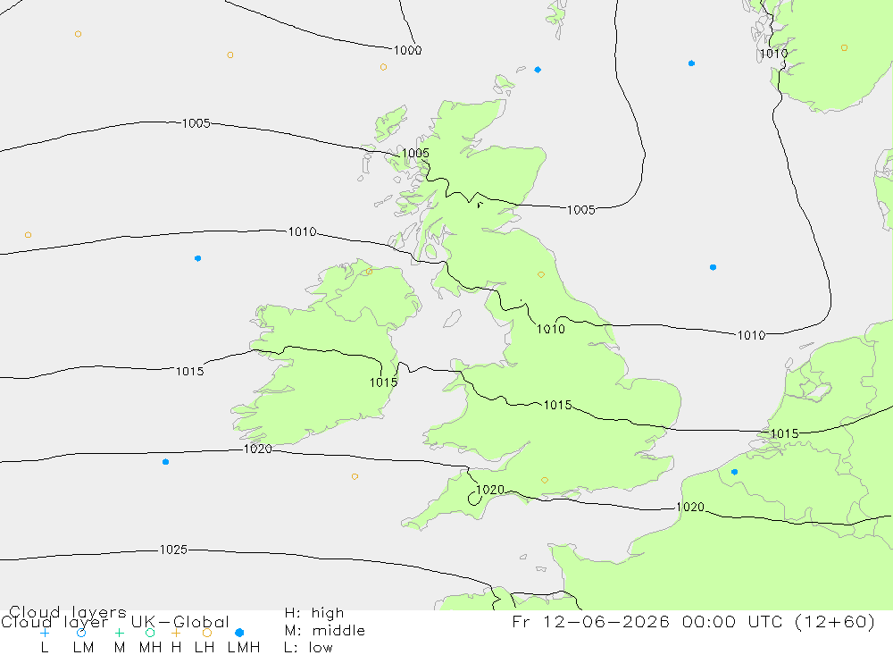893x655 pixels.
Task: Select the orange cloud circle over northern England
Action: [x=541, y=274]
